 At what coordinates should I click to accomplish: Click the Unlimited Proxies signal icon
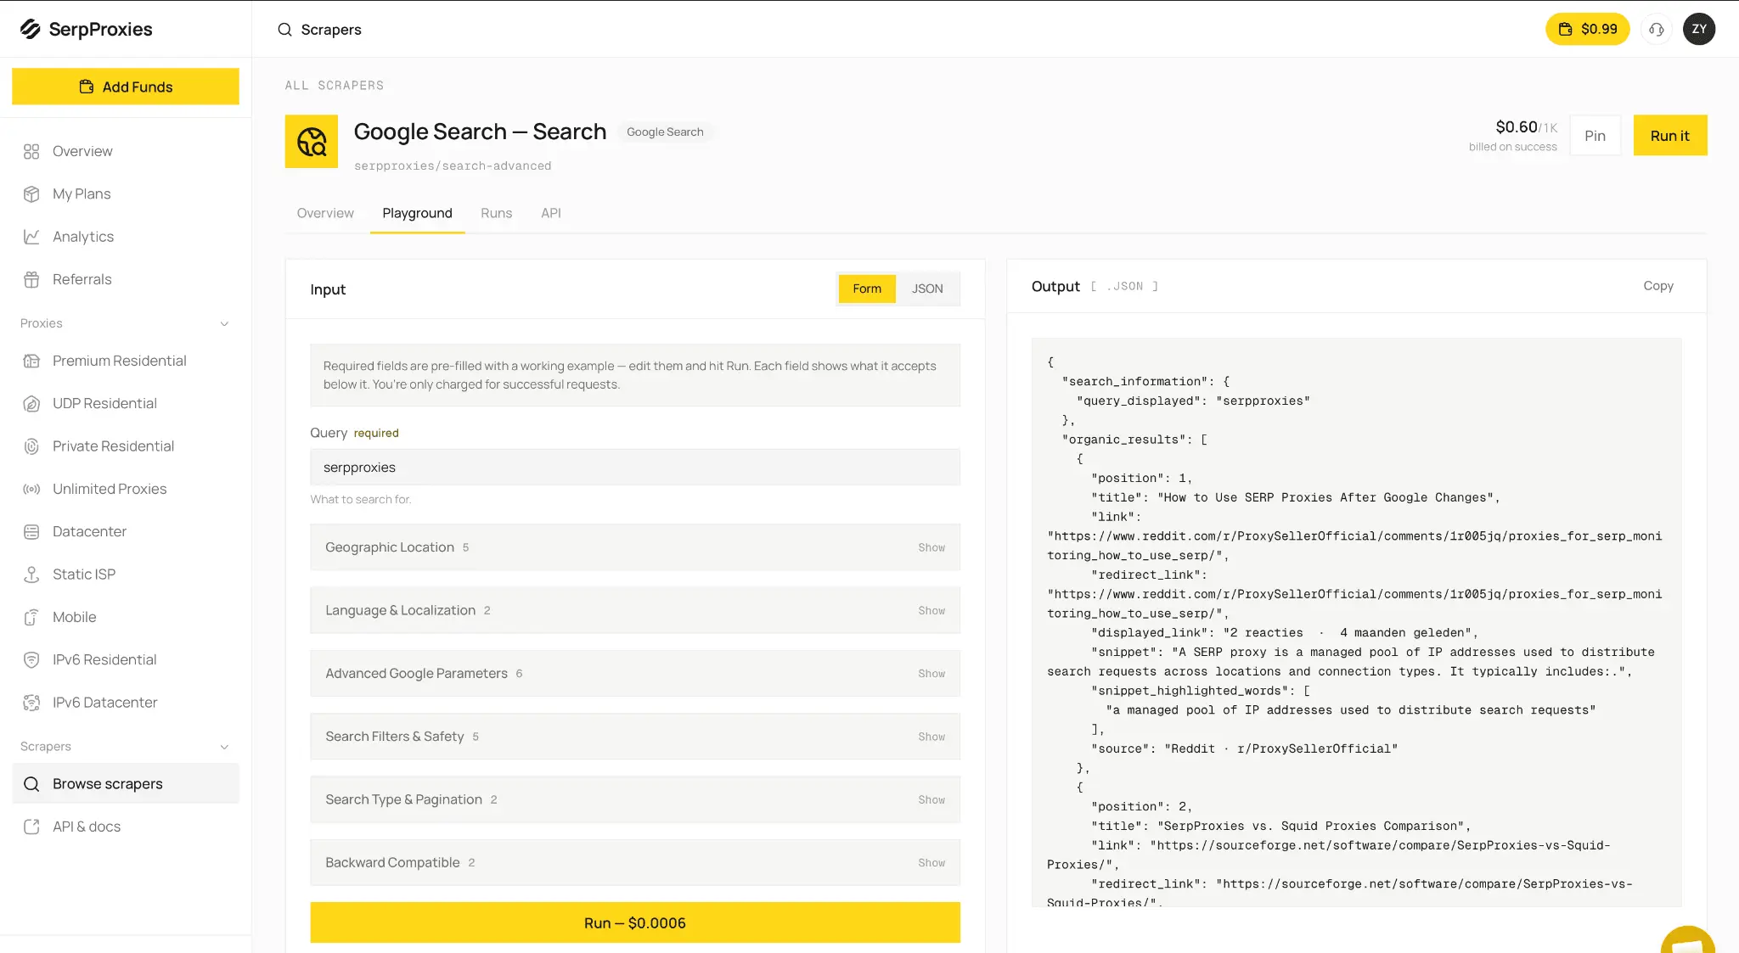pos(31,489)
